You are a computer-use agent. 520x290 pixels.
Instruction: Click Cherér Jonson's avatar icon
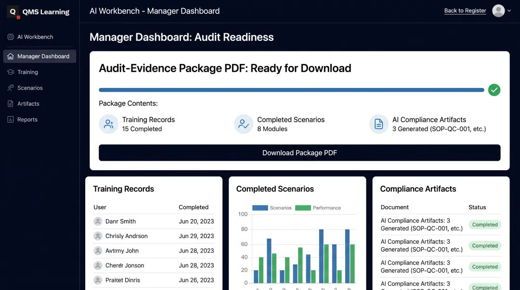(98, 265)
